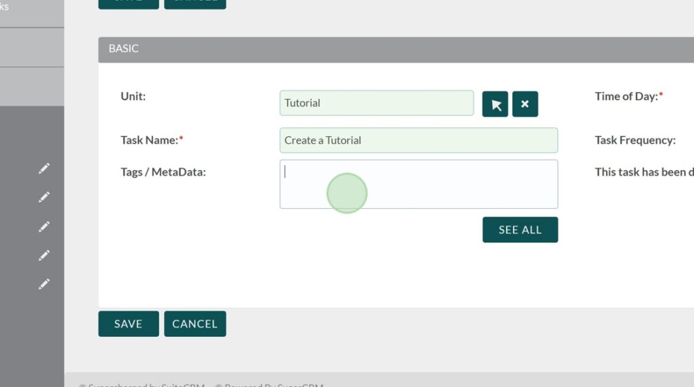Screen dimensions: 694x387
Task: Click the first pencil edit icon in sidebar
Action: pyautogui.click(x=44, y=168)
